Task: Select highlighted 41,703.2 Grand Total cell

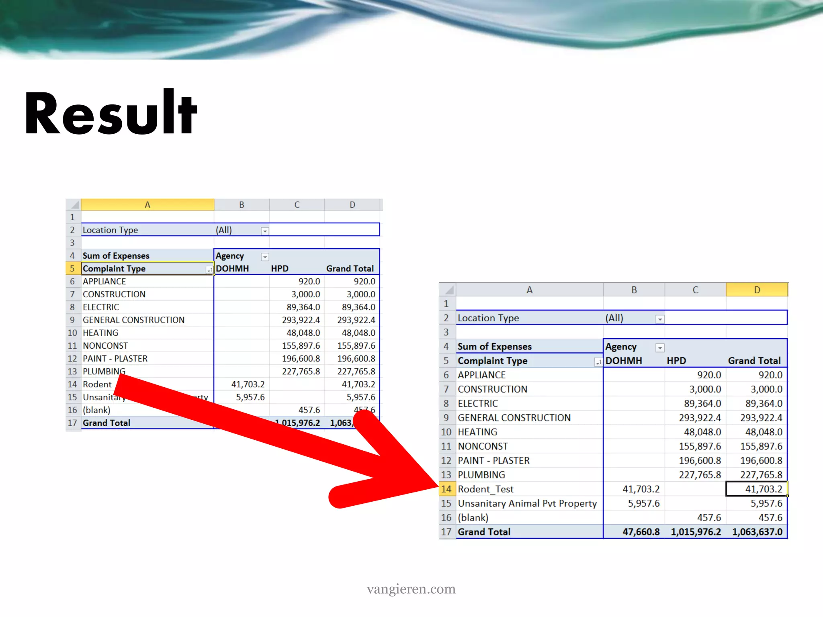Action: (x=756, y=489)
